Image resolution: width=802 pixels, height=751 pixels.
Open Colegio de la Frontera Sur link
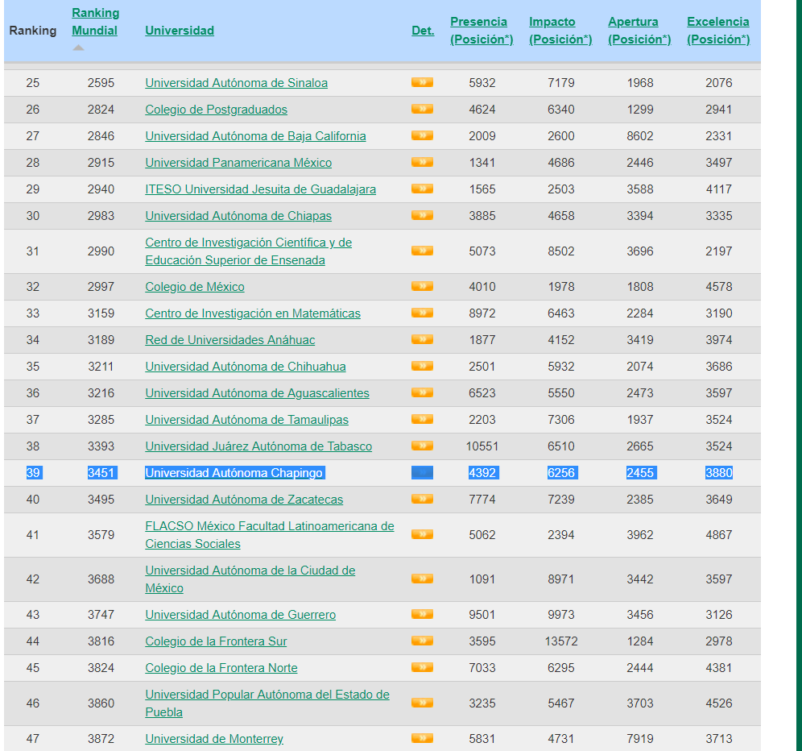[216, 641]
